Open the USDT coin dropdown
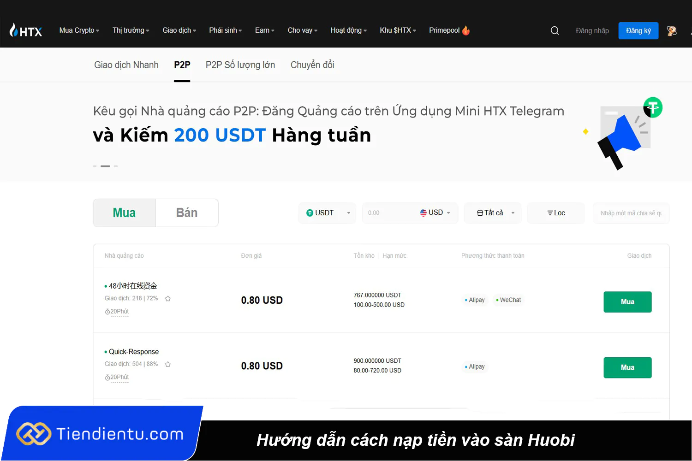 click(x=328, y=213)
